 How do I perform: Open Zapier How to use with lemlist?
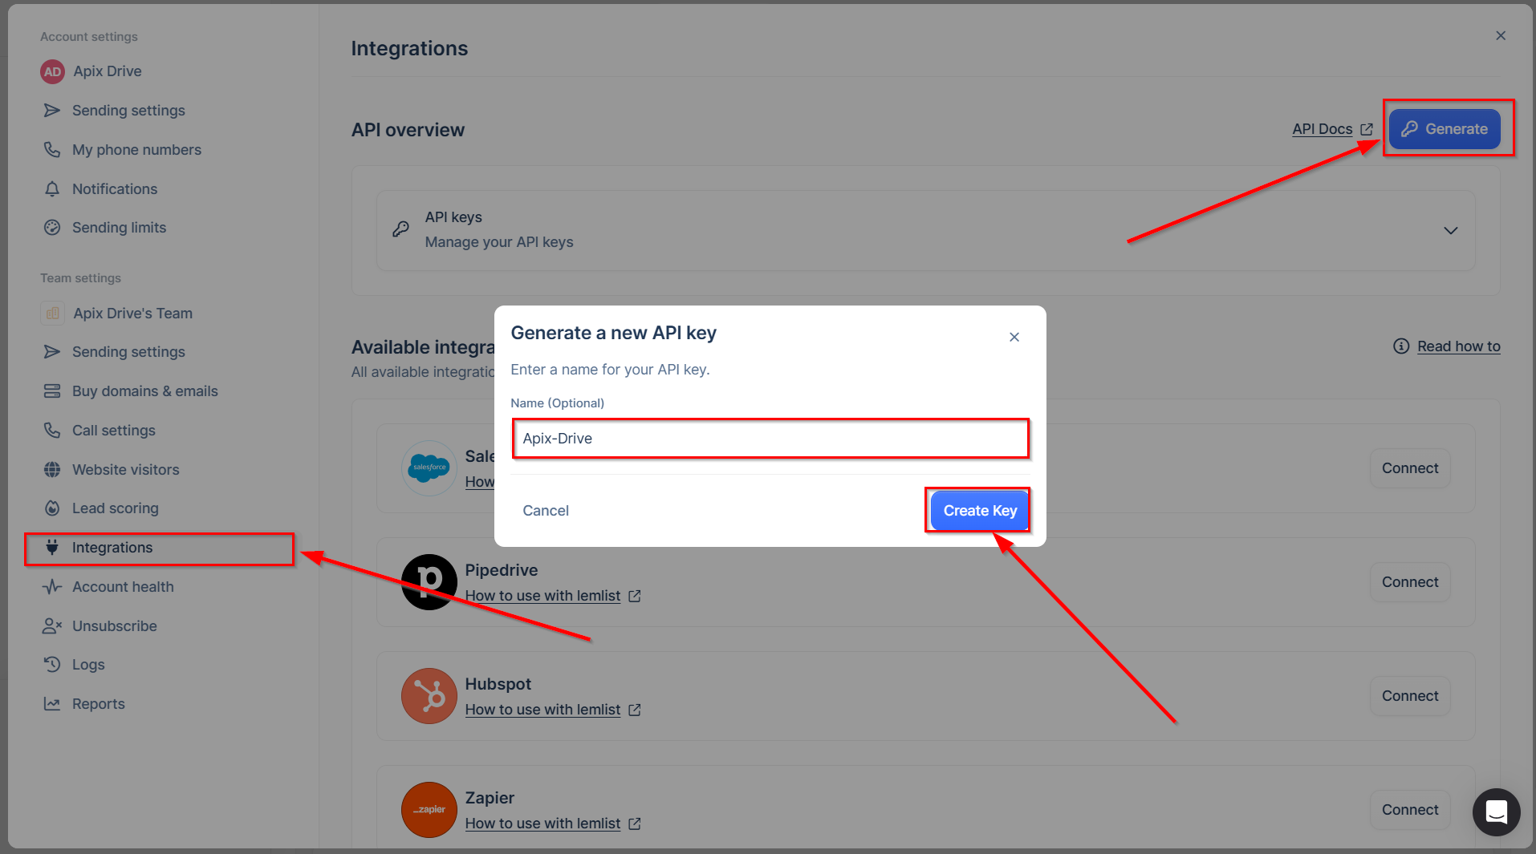click(x=542, y=824)
